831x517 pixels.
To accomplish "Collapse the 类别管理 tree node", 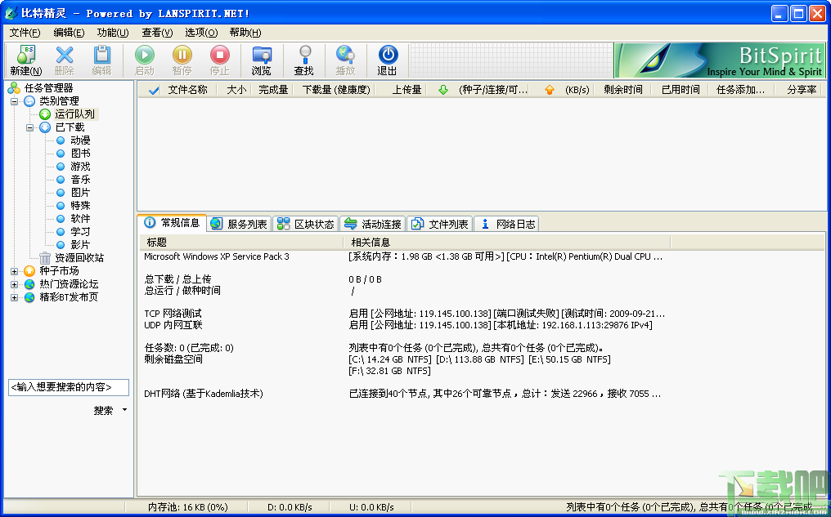I will pyautogui.click(x=14, y=101).
